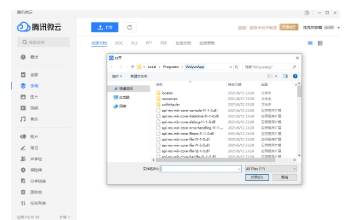Switch to PPT tab
The image size is (359, 220).
(x=149, y=43)
